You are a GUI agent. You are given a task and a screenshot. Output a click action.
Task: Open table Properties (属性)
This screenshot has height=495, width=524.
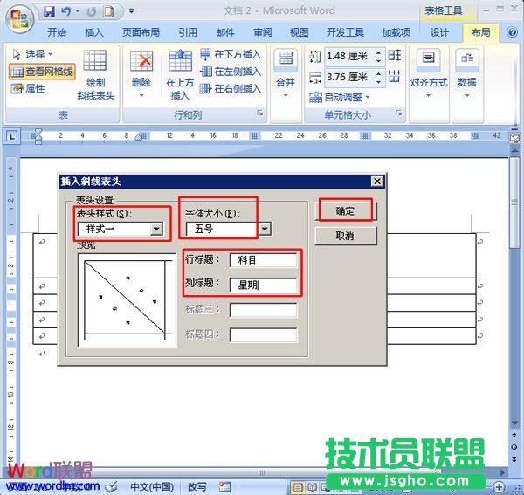tap(28, 88)
